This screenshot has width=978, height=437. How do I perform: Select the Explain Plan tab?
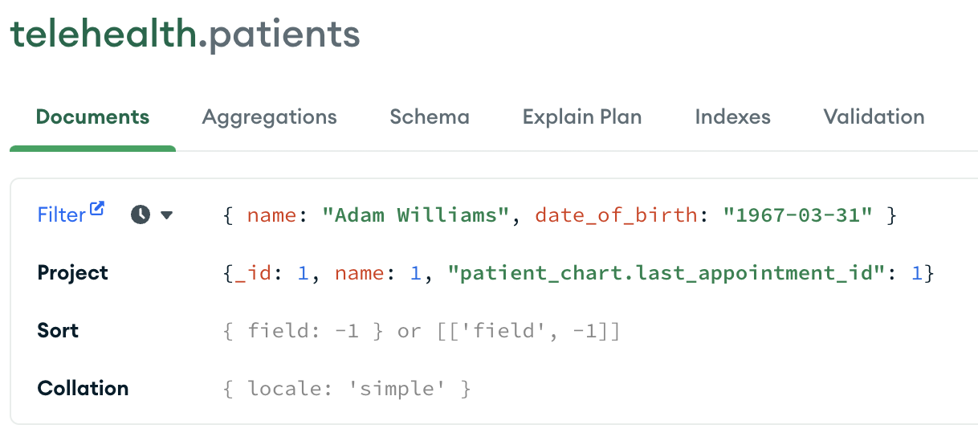[x=582, y=117]
